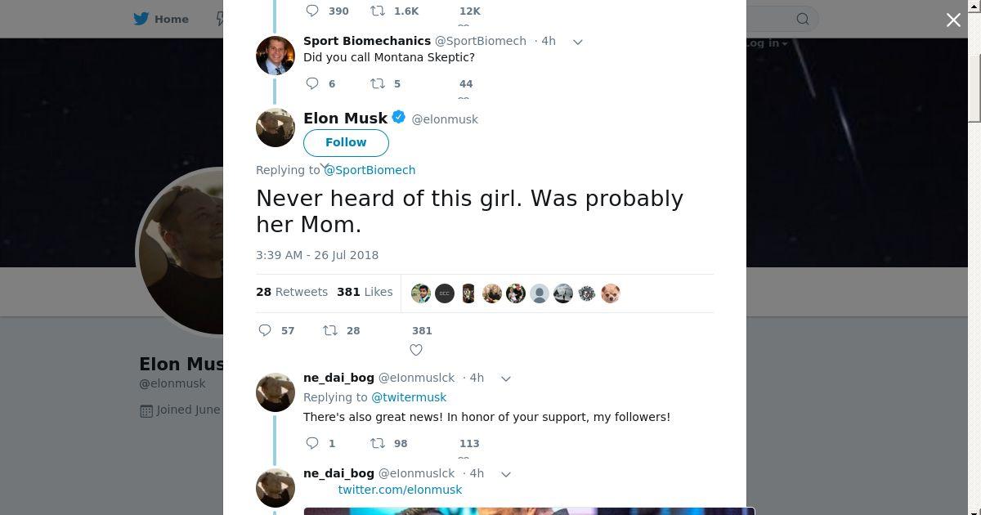981x515 pixels.
Task: Click the Twitter bird Home icon
Action: tap(141, 19)
